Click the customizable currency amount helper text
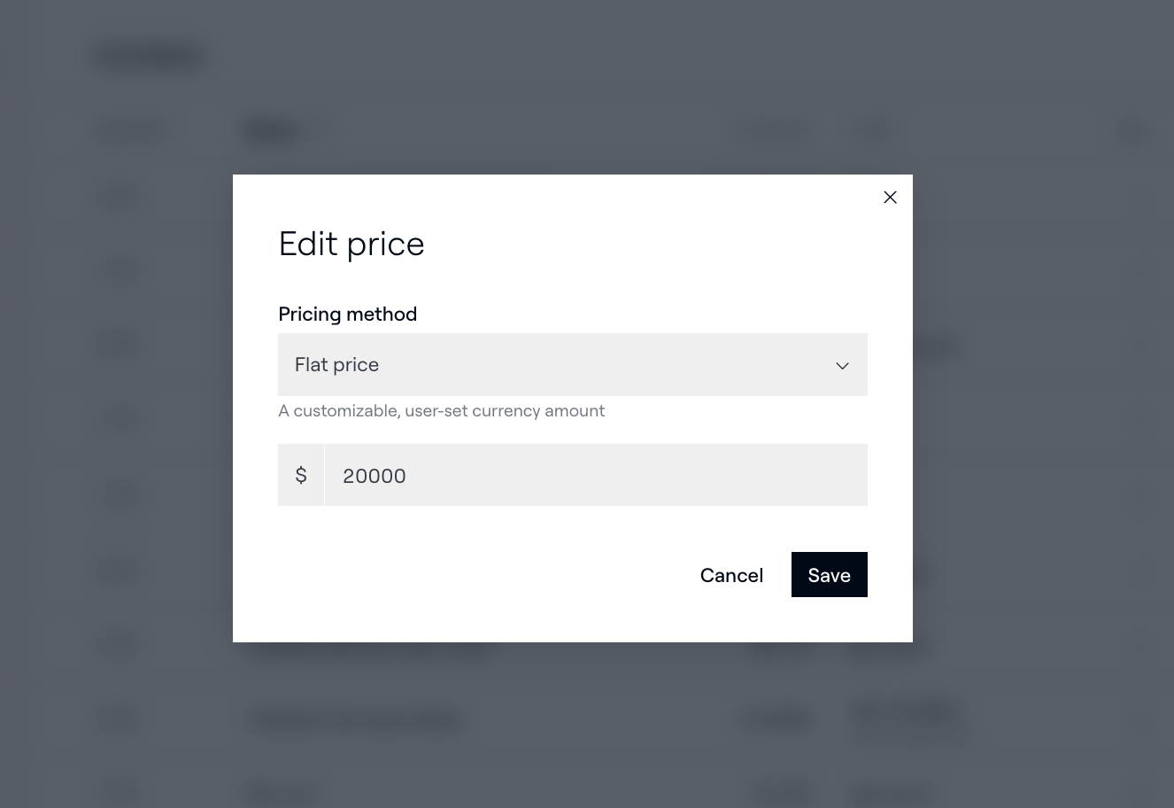The height and width of the screenshot is (808, 1174). click(x=441, y=410)
